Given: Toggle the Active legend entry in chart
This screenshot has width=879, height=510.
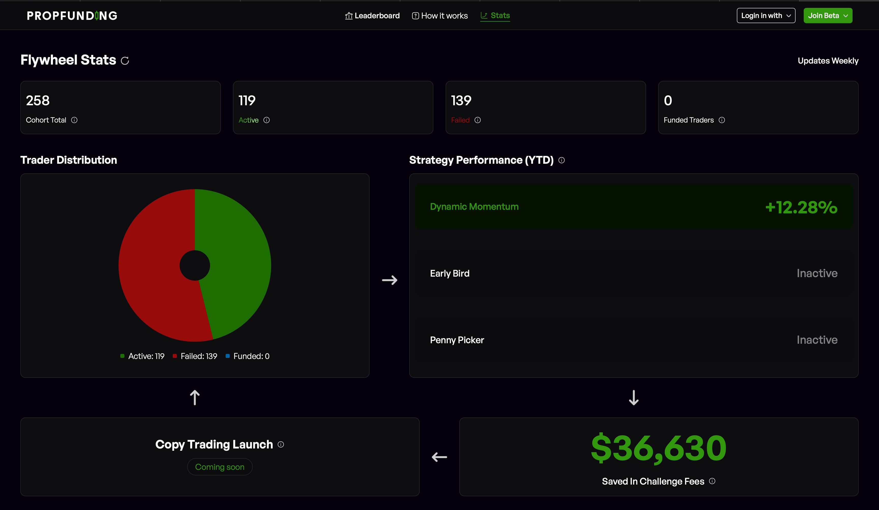Looking at the screenshot, I should 142,356.
